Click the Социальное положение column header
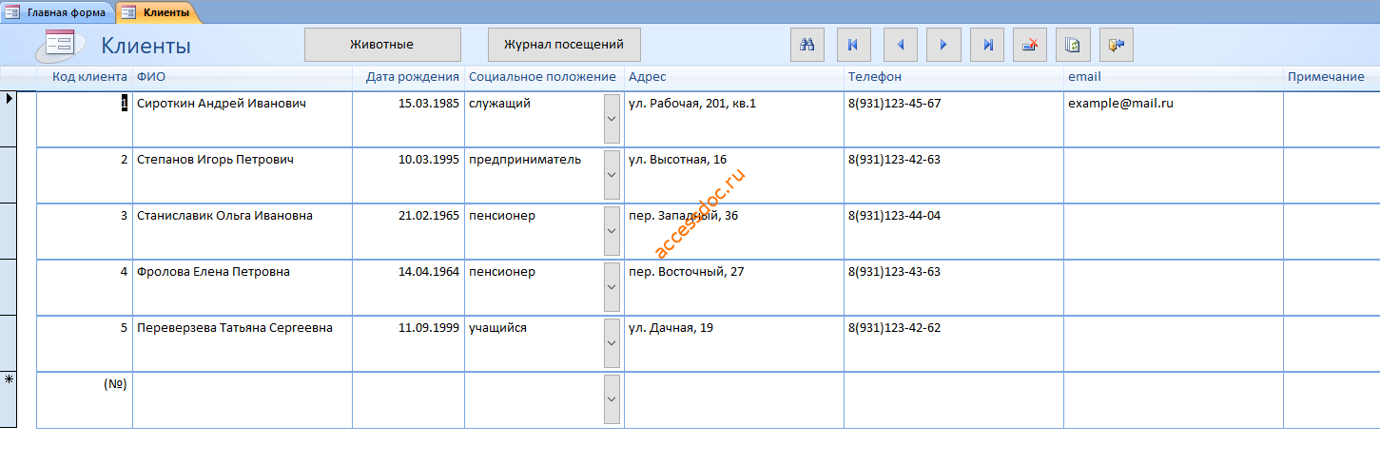This screenshot has width=1380, height=465. pyautogui.click(x=542, y=77)
